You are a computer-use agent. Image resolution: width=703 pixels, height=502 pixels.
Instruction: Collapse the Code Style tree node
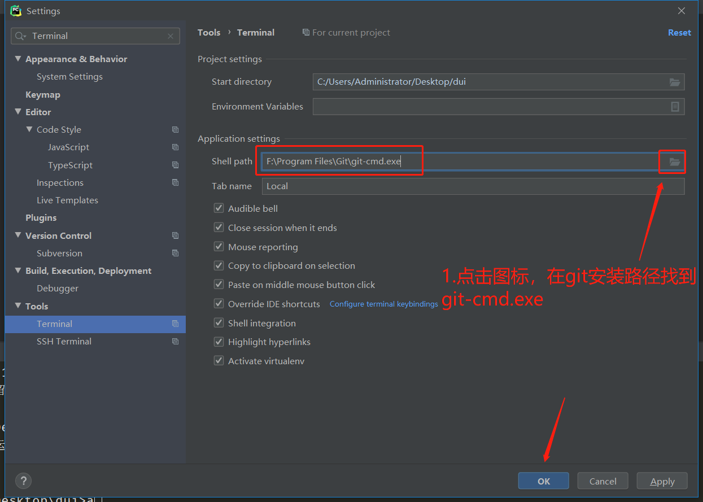click(x=29, y=130)
